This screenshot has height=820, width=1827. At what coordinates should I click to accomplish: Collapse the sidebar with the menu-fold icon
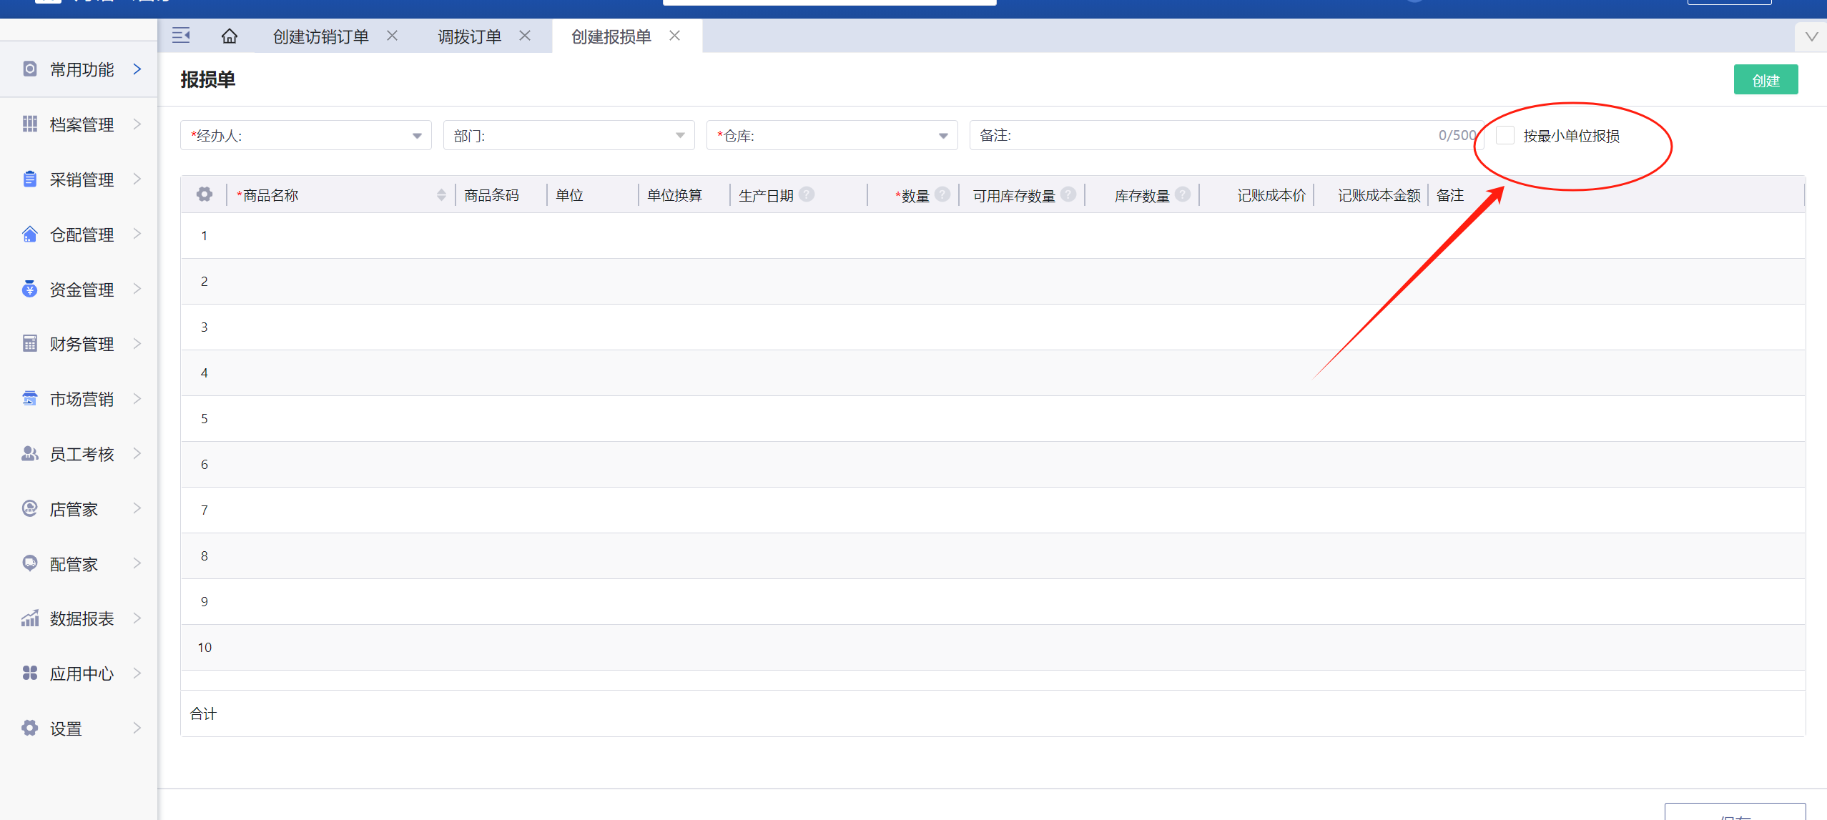(181, 36)
